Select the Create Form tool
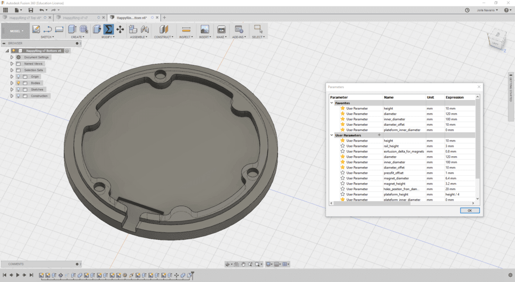 point(84,29)
